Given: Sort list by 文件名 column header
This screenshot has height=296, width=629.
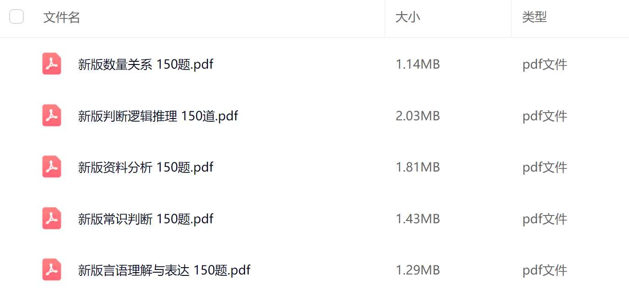Looking at the screenshot, I should click(x=62, y=17).
